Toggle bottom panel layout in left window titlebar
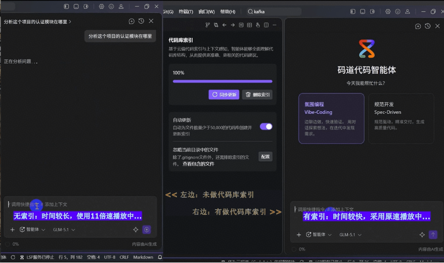The image size is (444, 263). point(76,6)
